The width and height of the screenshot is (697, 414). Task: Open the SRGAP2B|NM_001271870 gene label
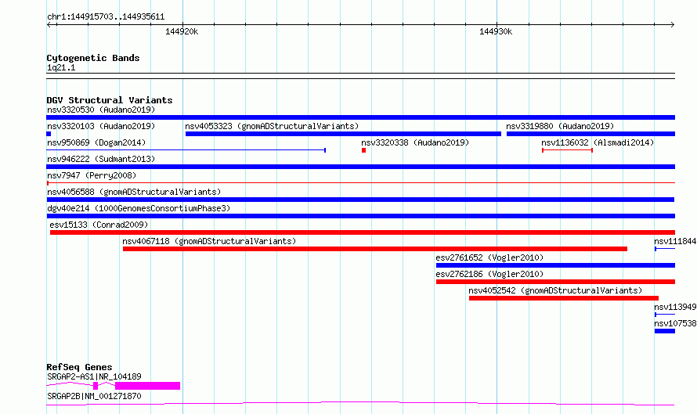click(x=94, y=396)
